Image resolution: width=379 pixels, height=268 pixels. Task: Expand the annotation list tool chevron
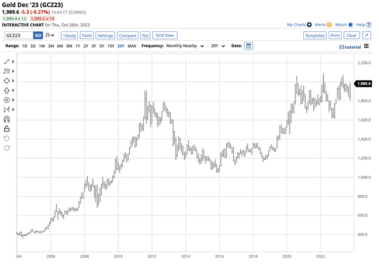[13, 71]
